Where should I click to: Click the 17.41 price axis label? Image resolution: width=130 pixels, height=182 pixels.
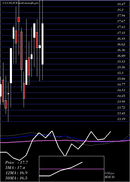pyautogui.click(x=121, y=27)
